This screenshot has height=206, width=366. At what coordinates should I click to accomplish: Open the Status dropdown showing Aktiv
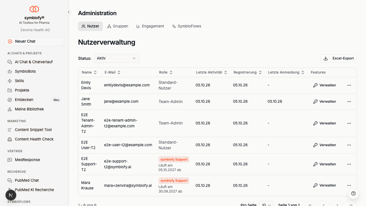click(117, 58)
